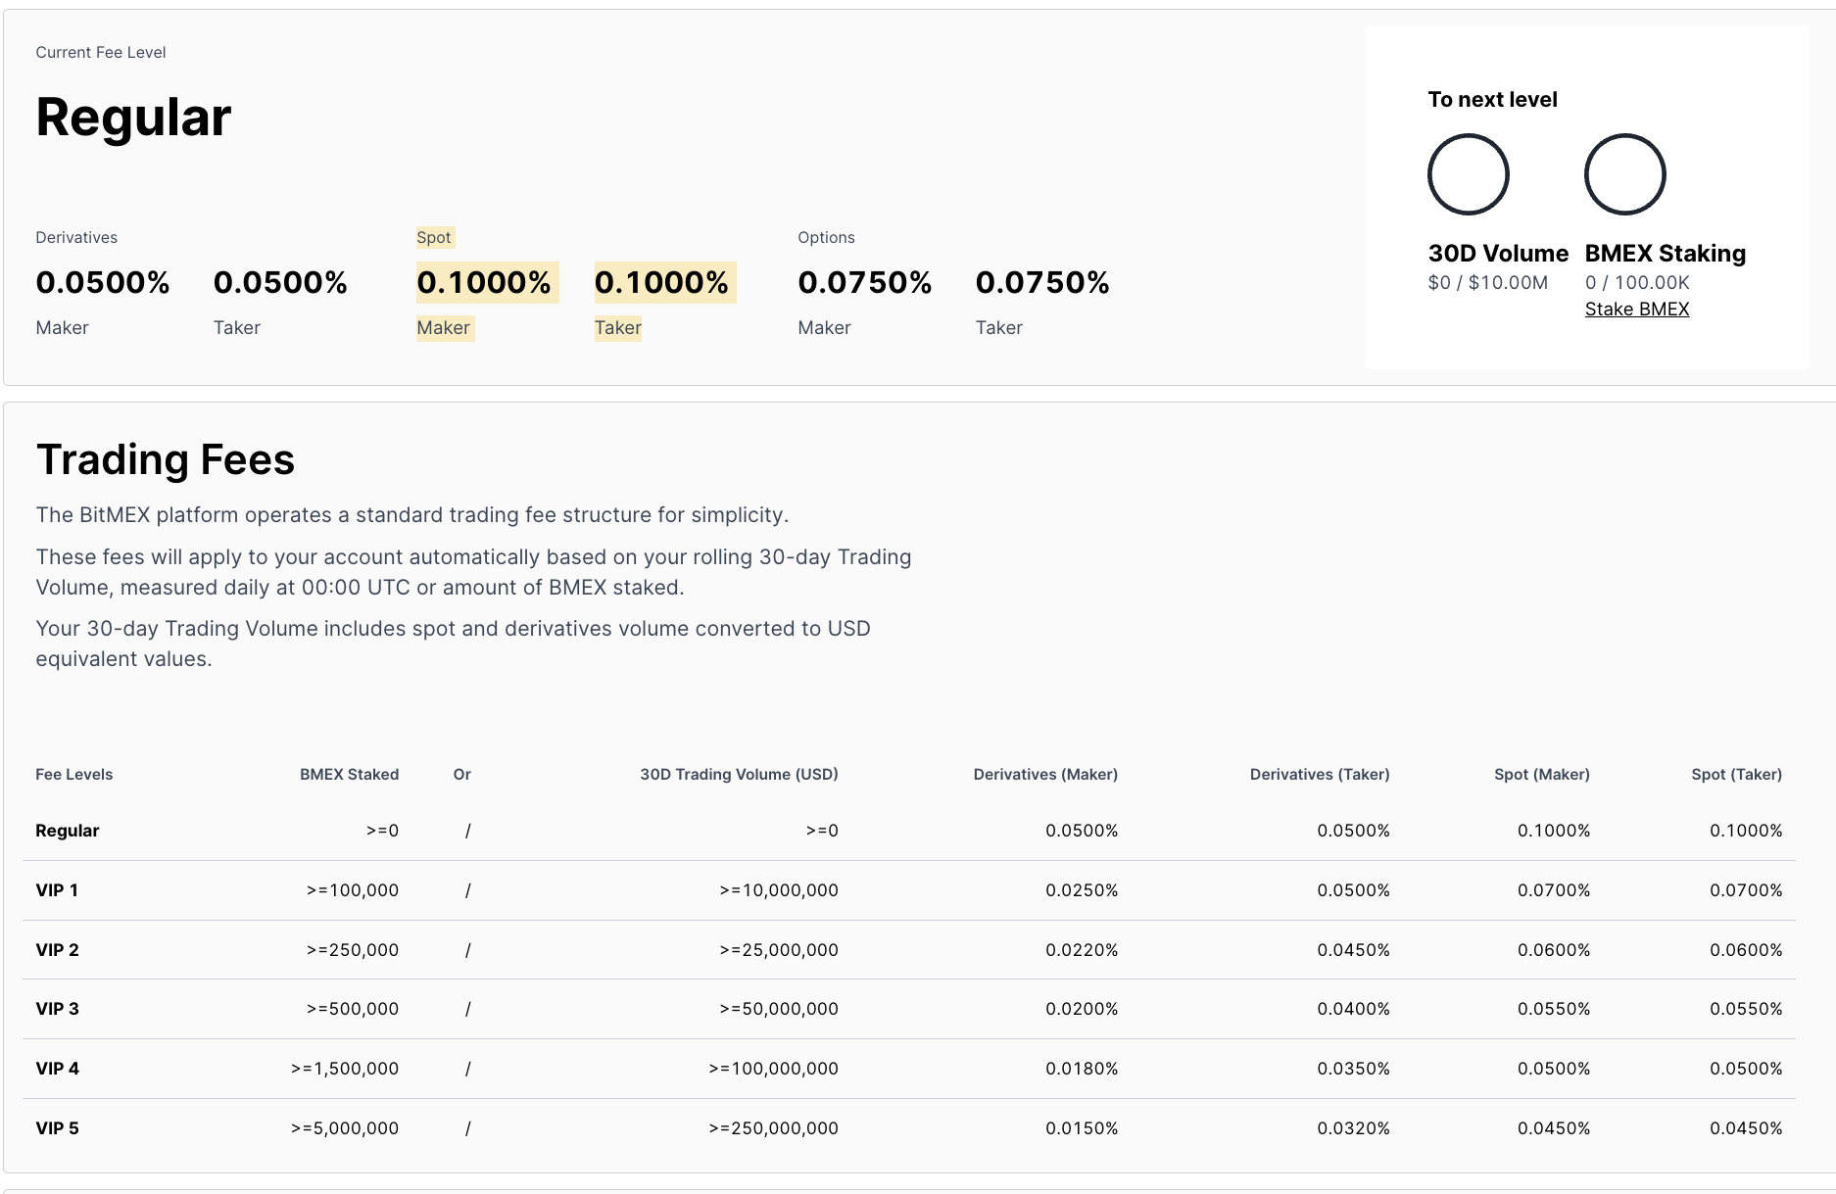Click VIP 2 Derivatives Maker fee "0.0220%"
Screen dimensions: 1836x1194
(1082, 950)
